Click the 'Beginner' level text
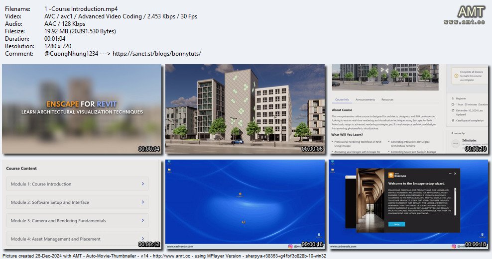This screenshot has height=259, width=492. click(461, 98)
